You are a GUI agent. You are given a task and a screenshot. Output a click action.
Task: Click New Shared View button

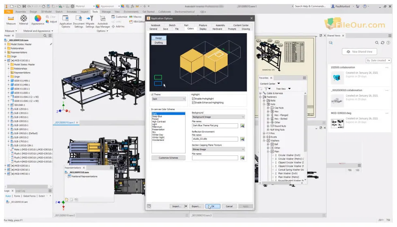360,51
